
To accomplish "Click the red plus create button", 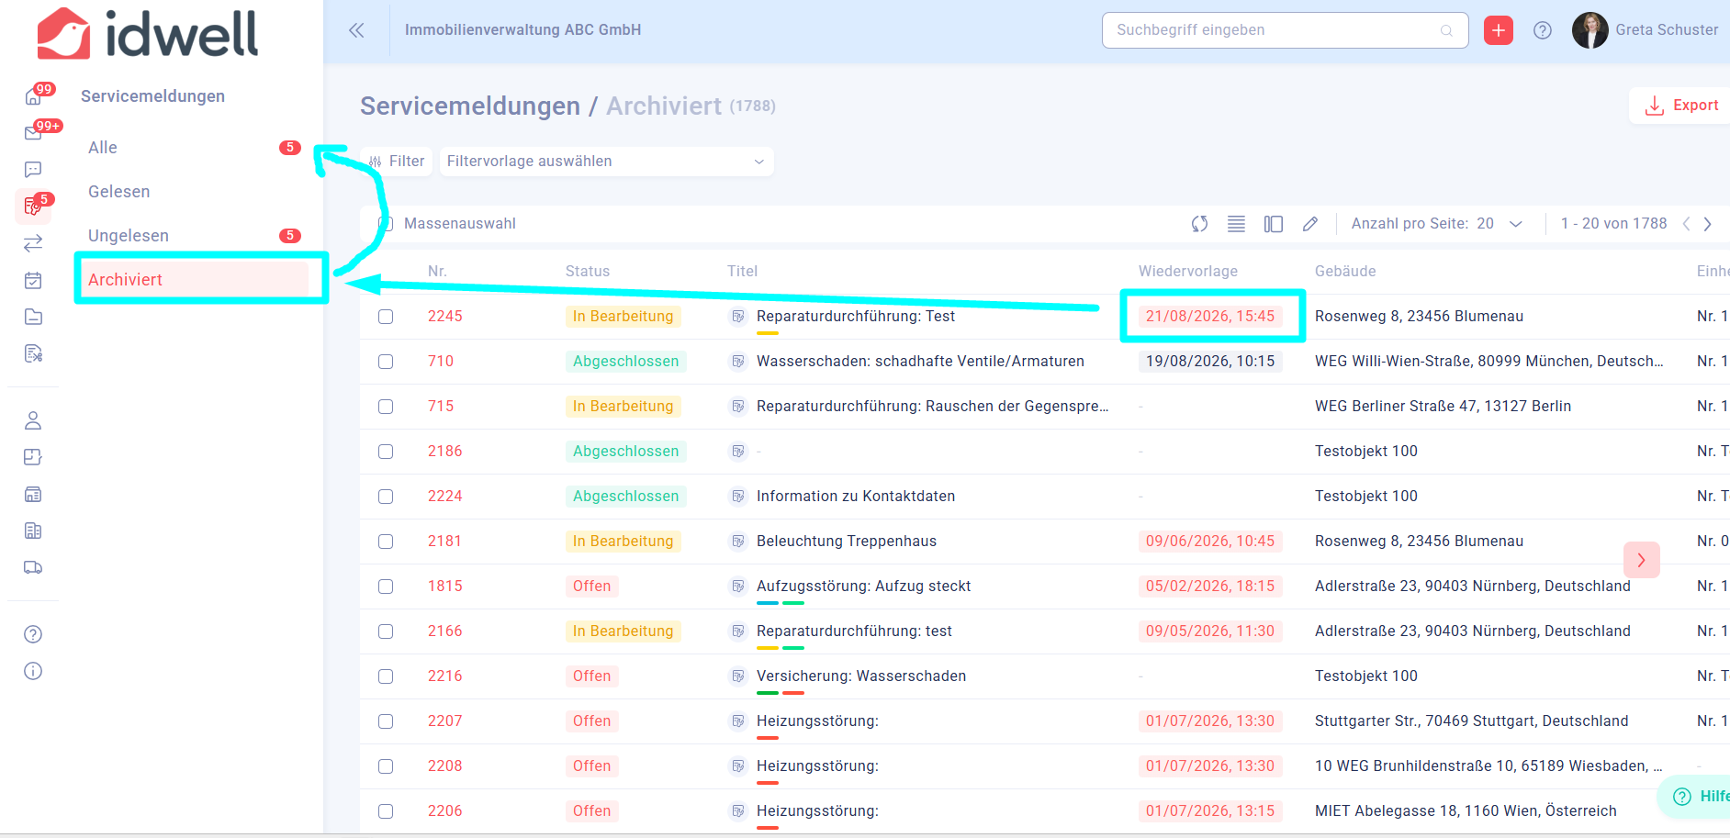I will tap(1498, 30).
